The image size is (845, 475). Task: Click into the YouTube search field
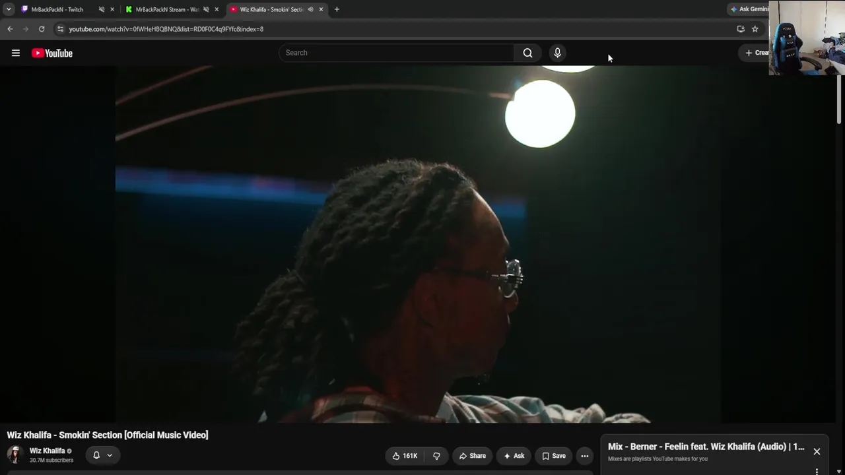point(396,53)
